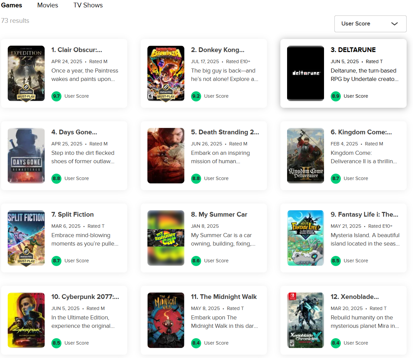Click the 8.8 score badge for Days Gone
The width and height of the screenshot is (413, 358).
pyautogui.click(x=56, y=178)
